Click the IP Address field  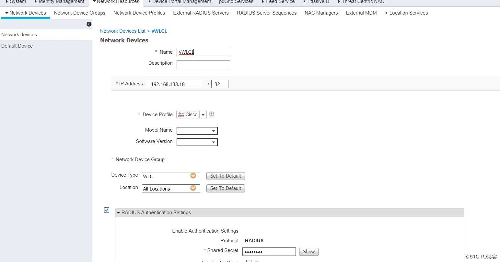pyautogui.click(x=174, y=84)
